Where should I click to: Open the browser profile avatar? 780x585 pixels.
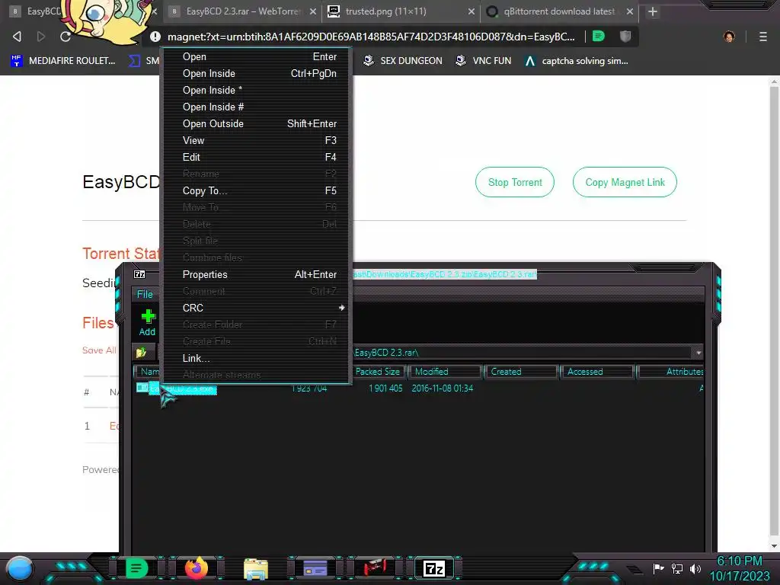[729, 37]
